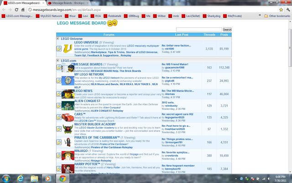Click the Cars Lightning McQueen image
The height and width of the screenshot is (183, 292).
(x=68, y=117)
